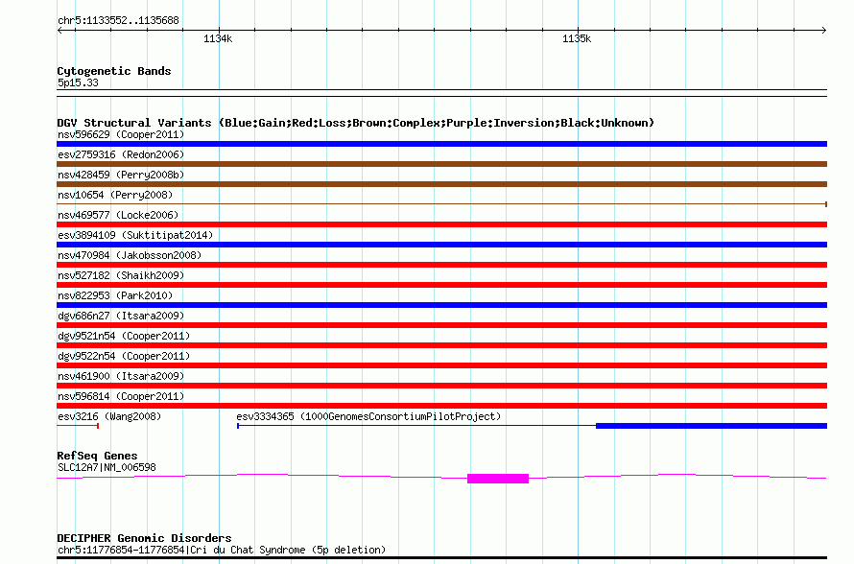Select nsv469577 (Locke2006) red loss bar
Screen dimensions: 854x564
coord(441,224)
